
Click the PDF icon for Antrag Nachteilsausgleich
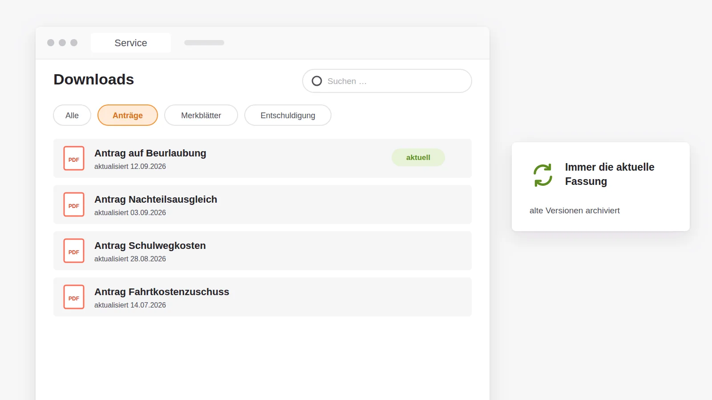click(74, 204)
